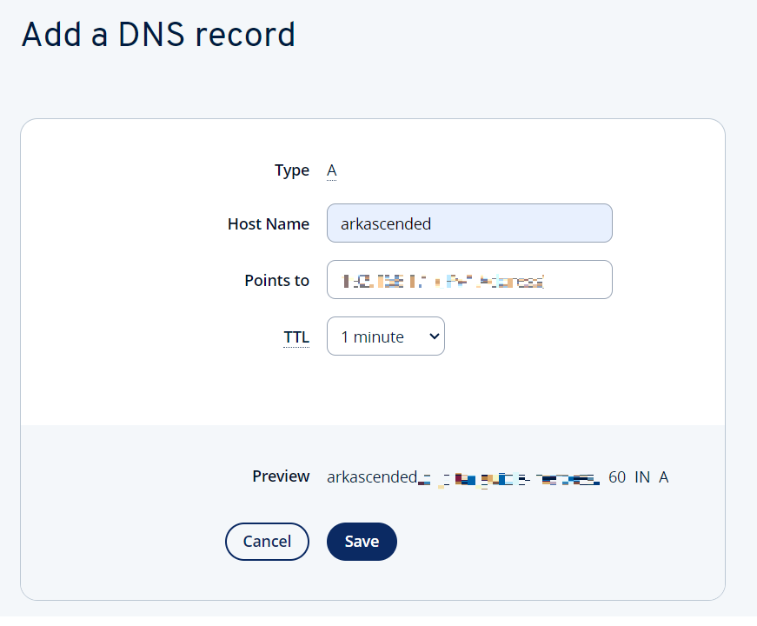Click the arkascended hostname in the preview

[372, 477]
